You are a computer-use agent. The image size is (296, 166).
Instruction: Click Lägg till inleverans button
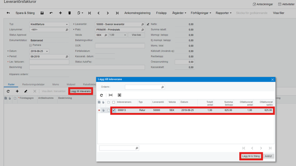pos(80,91)
